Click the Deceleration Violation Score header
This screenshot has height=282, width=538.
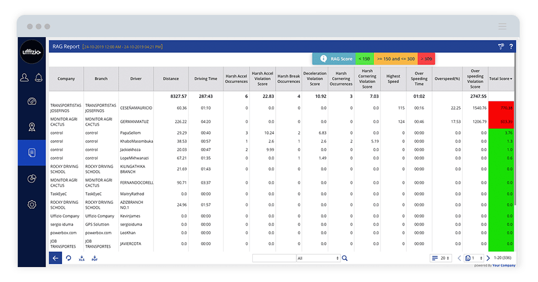tap(314, 79)
